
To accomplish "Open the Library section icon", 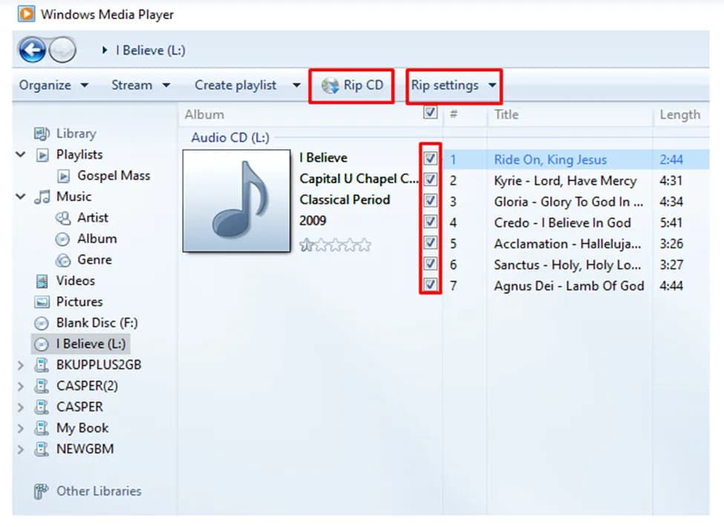I will [42, 134].
